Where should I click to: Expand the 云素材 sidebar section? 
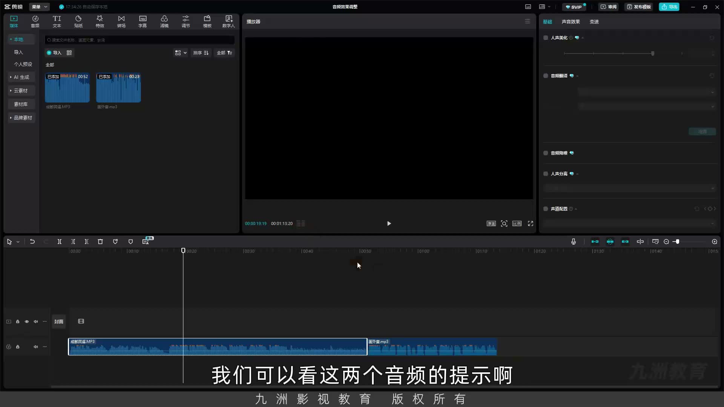[x=21, y=91]
